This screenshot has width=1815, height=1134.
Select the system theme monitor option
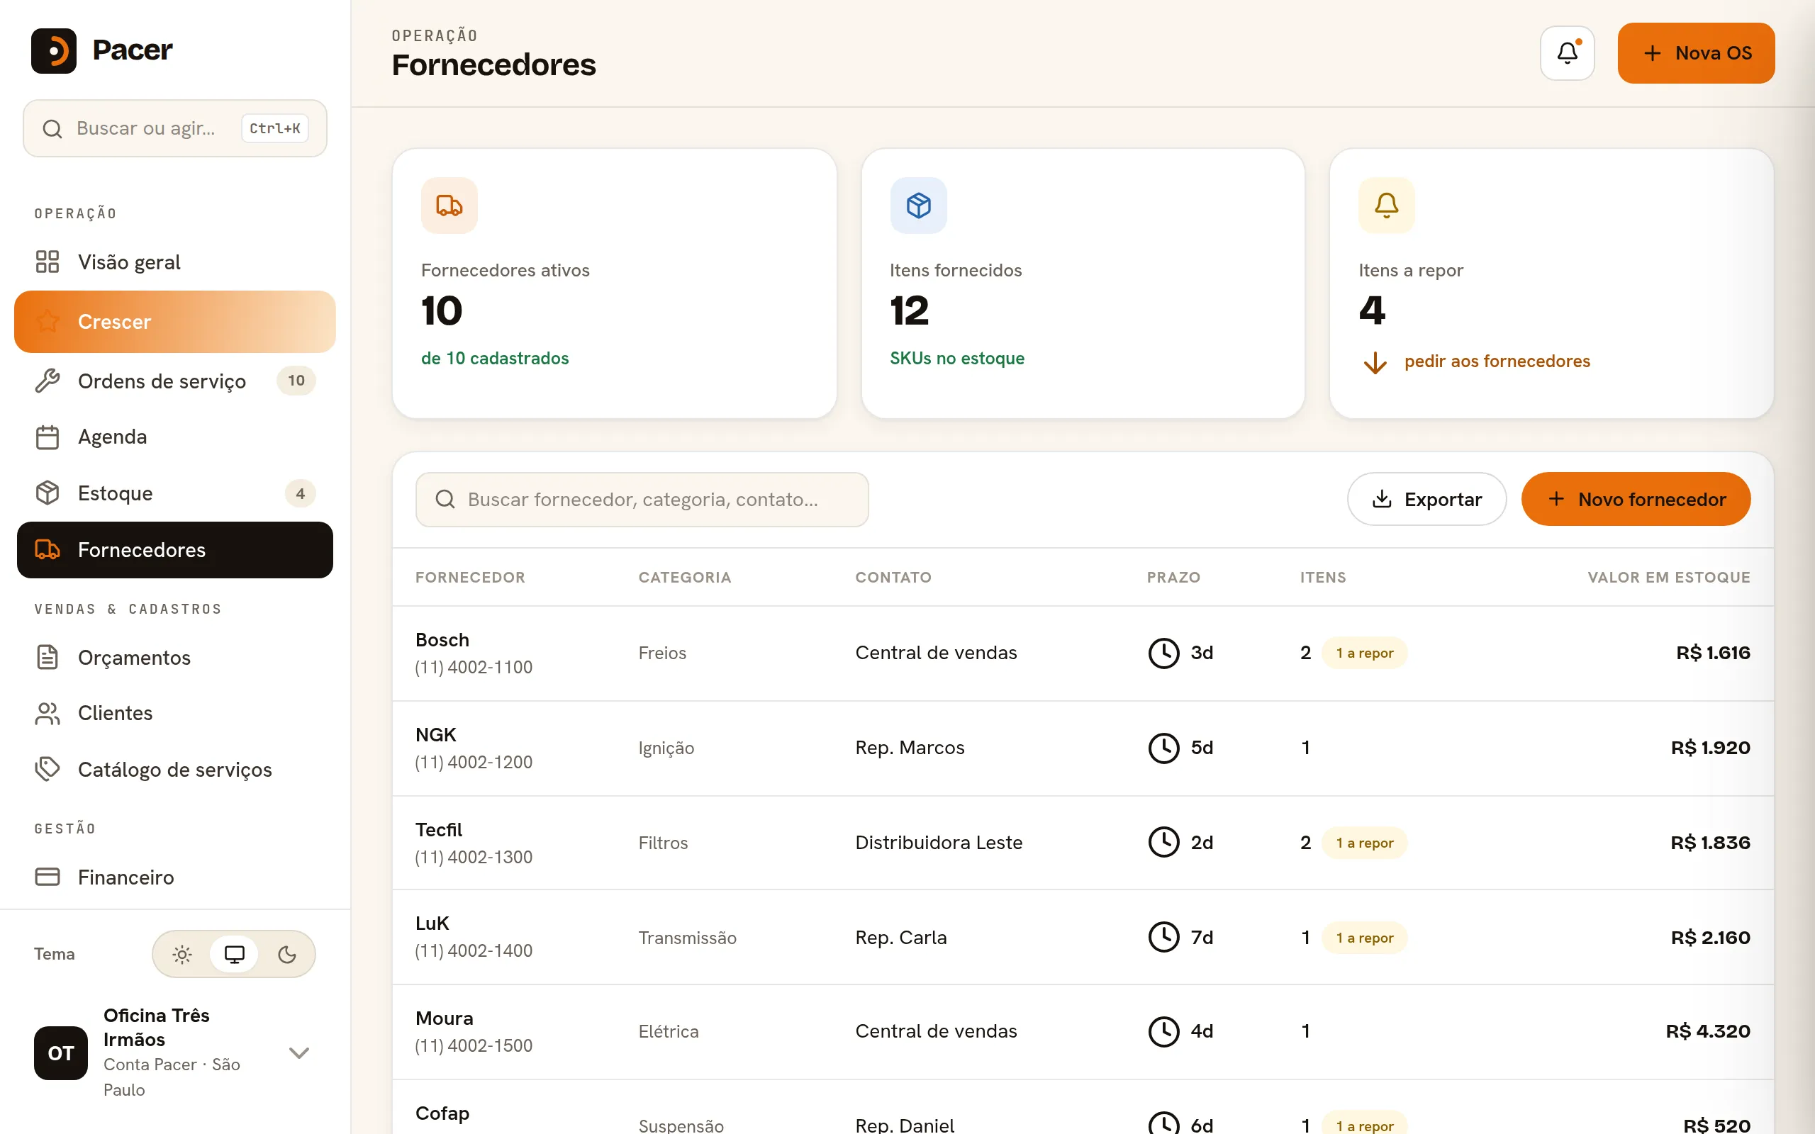tap(234, 954)
